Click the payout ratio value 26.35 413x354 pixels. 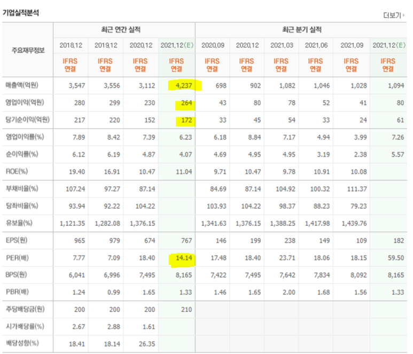[x=147, y=344]
